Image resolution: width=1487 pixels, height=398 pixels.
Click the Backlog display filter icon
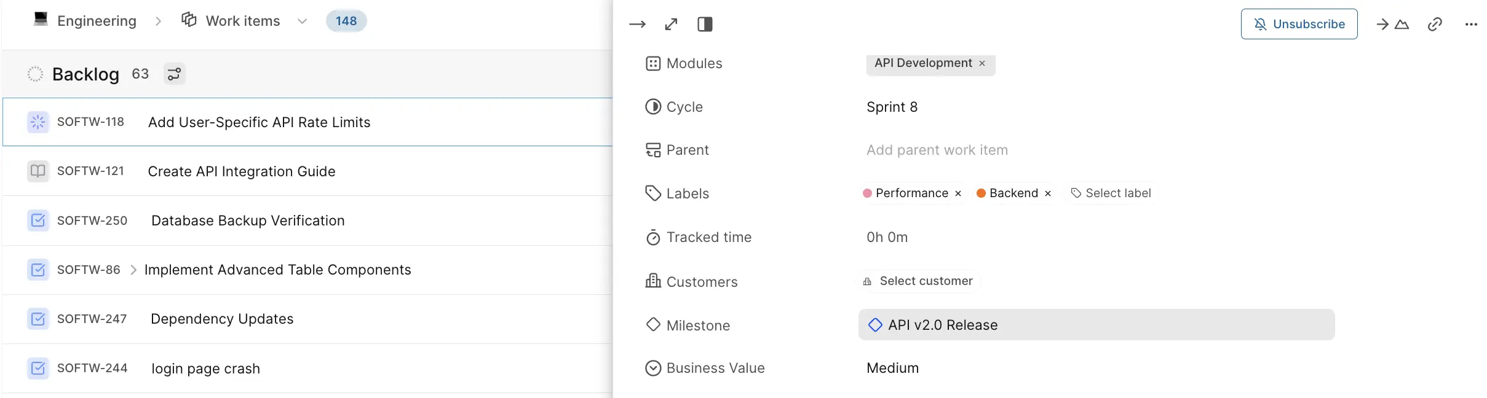pos(174,74)
